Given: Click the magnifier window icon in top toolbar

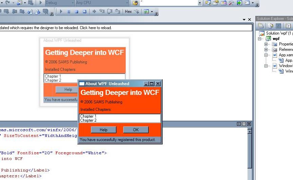Looking at the screenshot, I should [208, 3].
